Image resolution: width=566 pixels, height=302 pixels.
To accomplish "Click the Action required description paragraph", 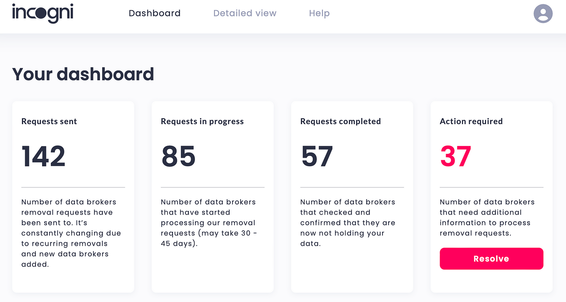I will (x=487, y=217).
